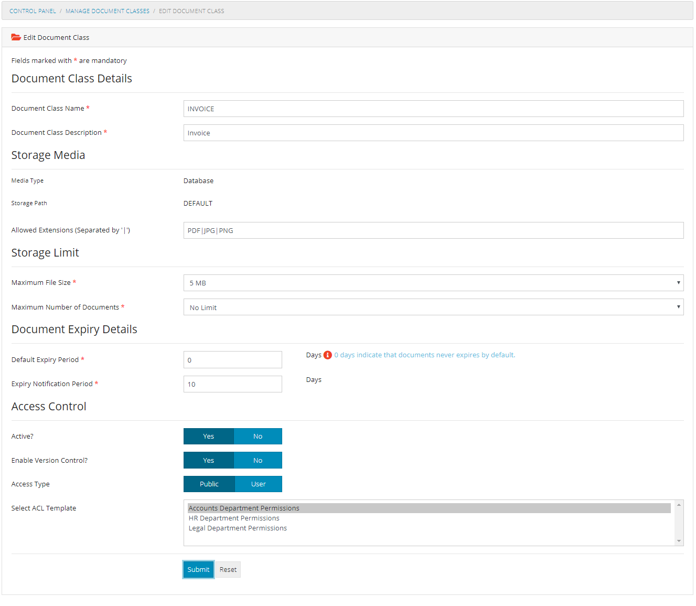696x606 pixels.
Task: Focus the Allowed Extensions input field
Action: click(433, 230)
